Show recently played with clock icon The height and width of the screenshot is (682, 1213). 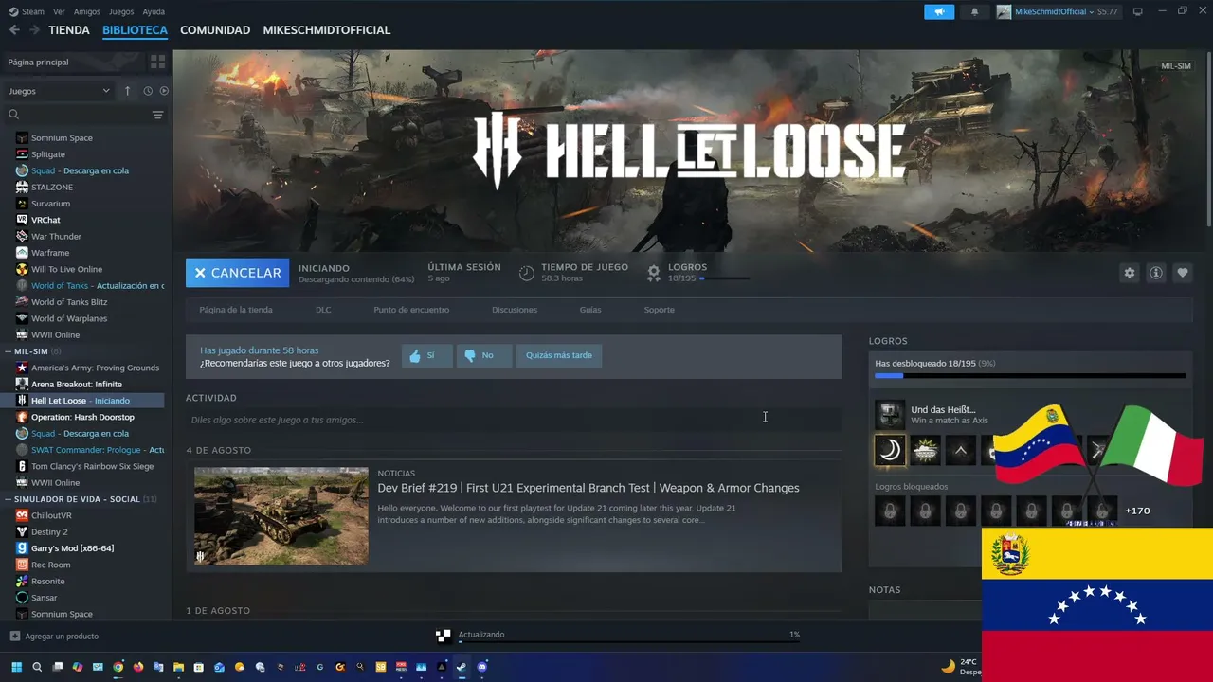pyautogui.click(x=148, y=91)
